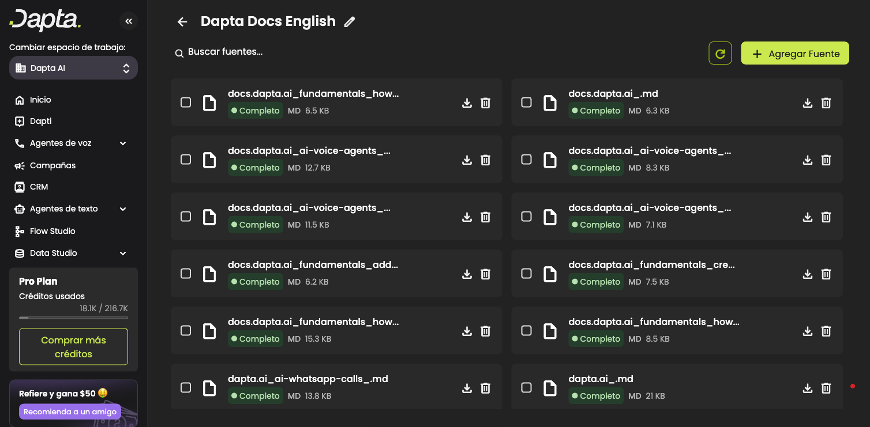Viewport: 870px width, 427px height.
Task: Click the Agregar Fuente button
Action: [794, 54]
